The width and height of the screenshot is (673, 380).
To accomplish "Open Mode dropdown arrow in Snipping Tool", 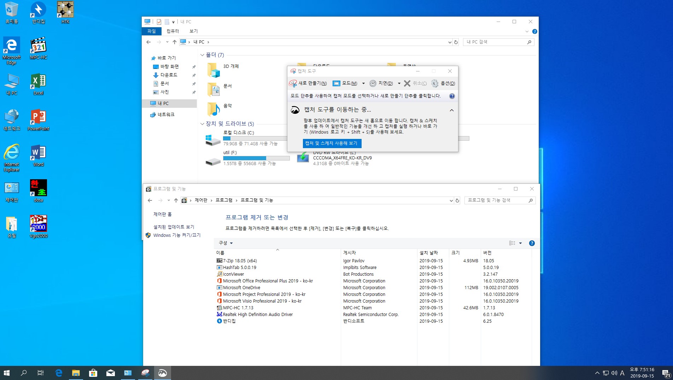I will point(363,83).
